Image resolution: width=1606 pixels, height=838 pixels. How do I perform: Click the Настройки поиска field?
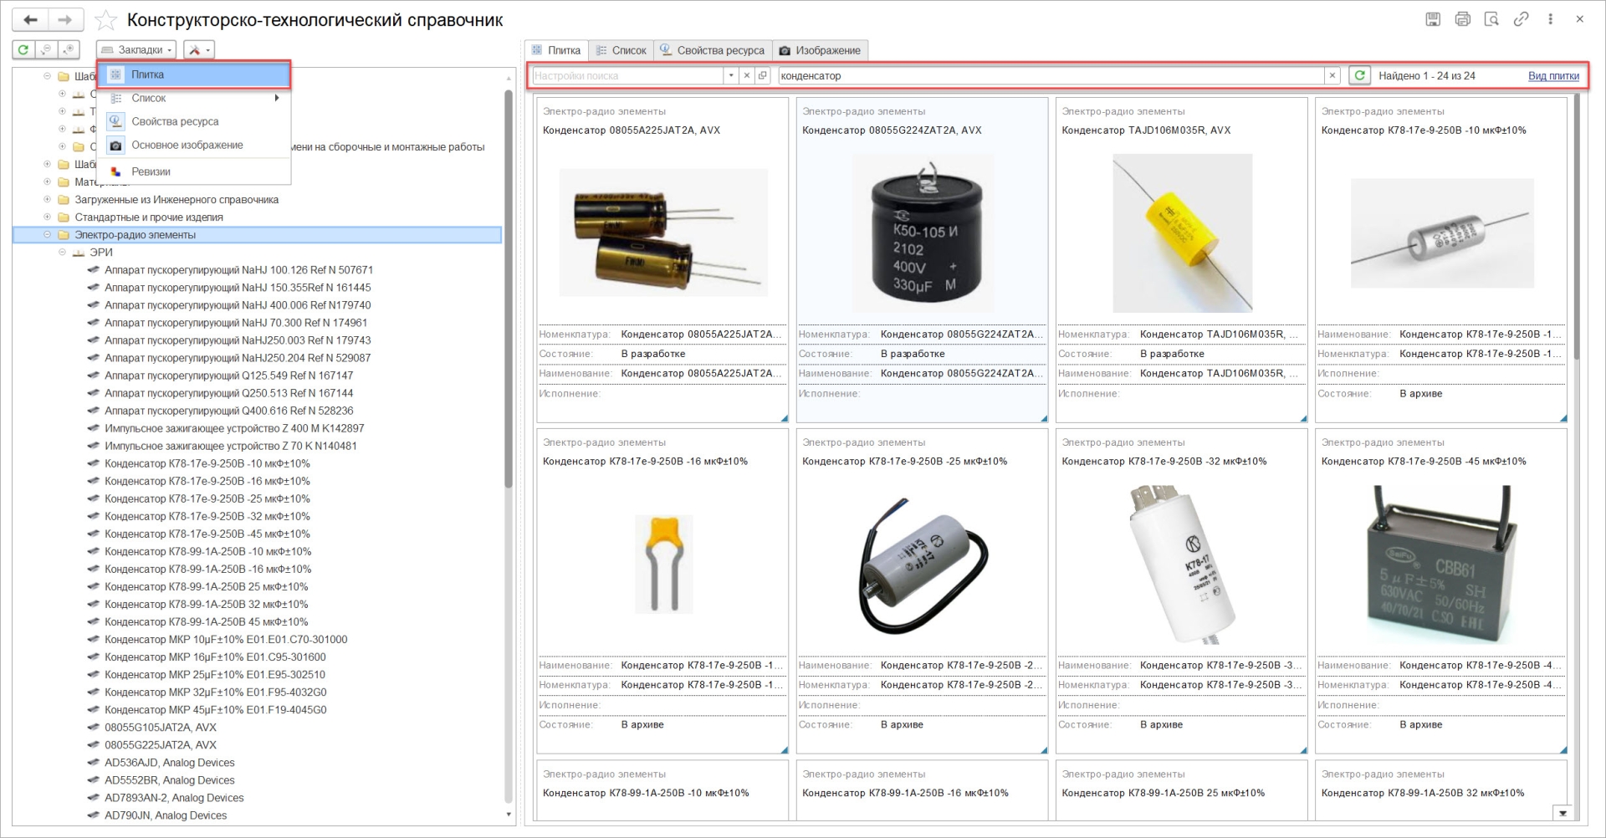point(627,75)
